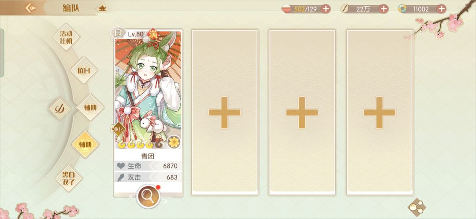Select the highlighted 辅助 tab

click(x=85, y=144)
